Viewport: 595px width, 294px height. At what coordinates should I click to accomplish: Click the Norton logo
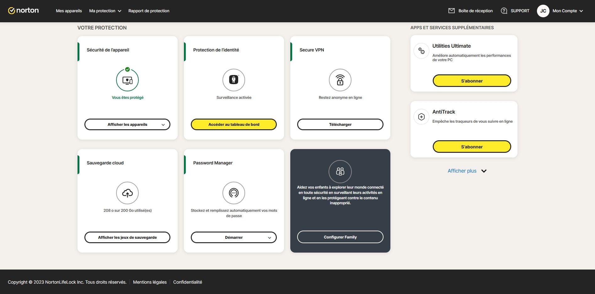(x=23, y=11)
